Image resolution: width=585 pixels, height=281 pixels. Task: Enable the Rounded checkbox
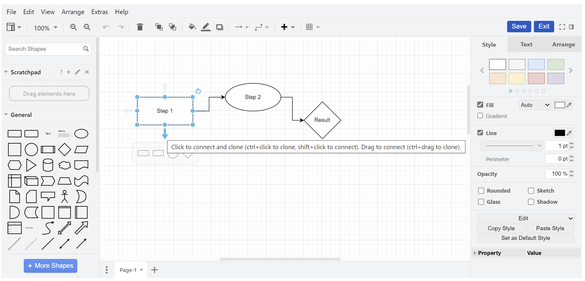pyautogui.click(x=481, y=191)
